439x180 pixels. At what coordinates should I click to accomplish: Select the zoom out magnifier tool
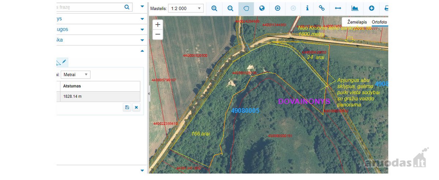230,8
